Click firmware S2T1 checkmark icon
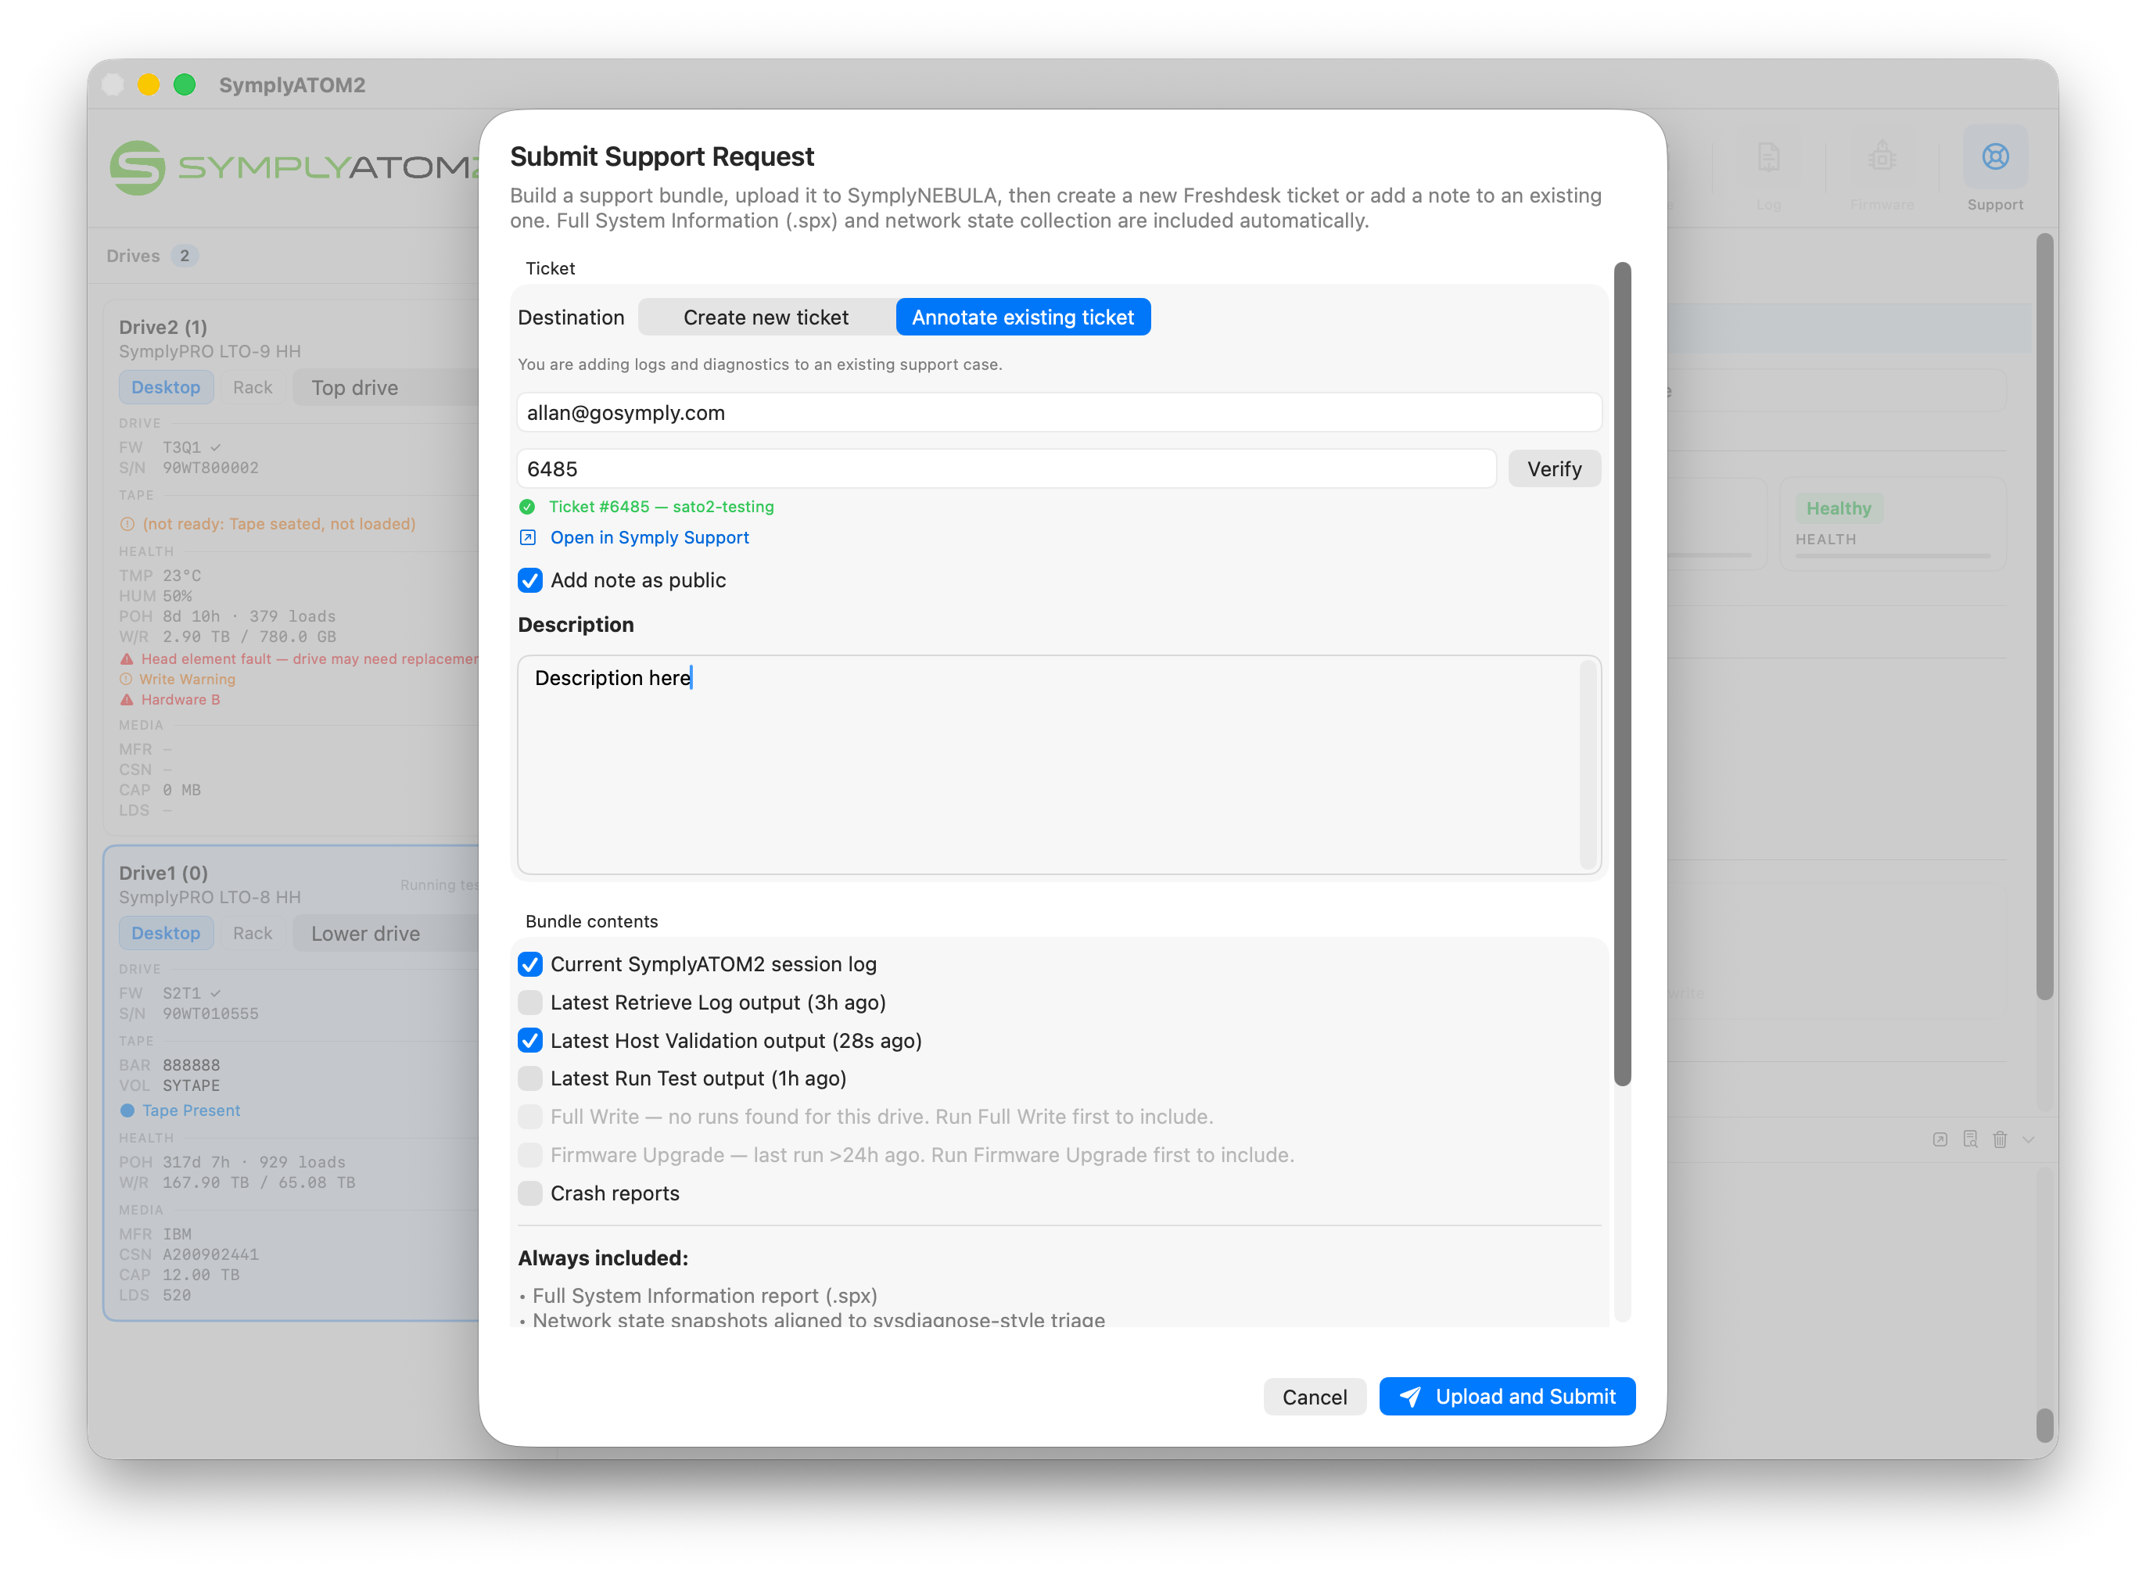The width and height of the screenshot is (2146, 1575). [215, 993]
